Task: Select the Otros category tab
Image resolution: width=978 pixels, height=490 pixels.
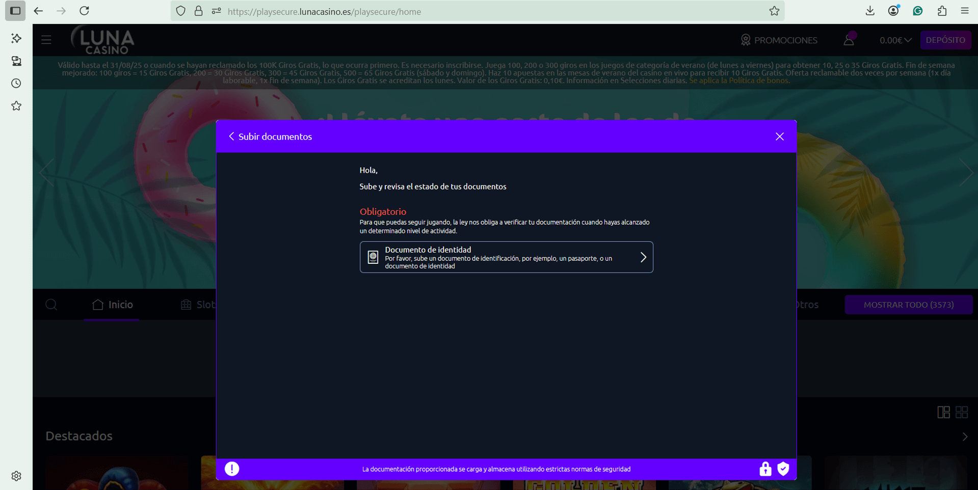Action: pos(808,305)
